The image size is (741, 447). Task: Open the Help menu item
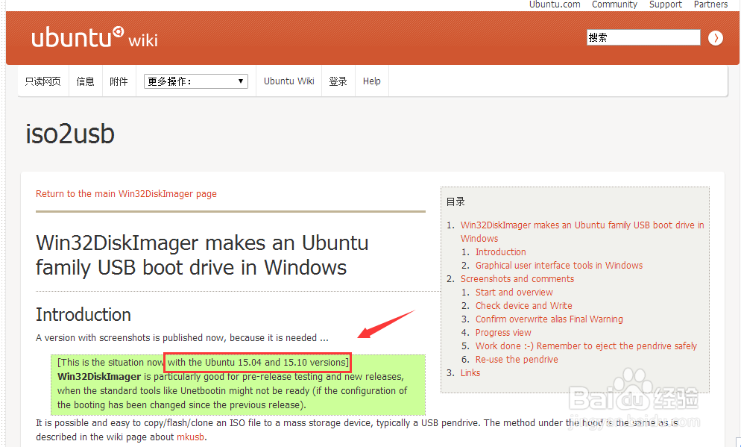[371, 81]
